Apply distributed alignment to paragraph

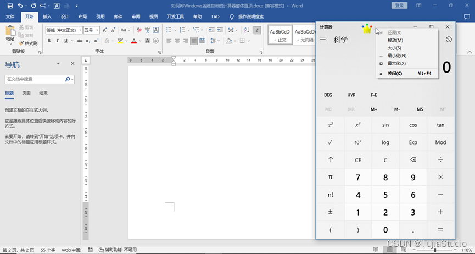coord(203,41)
